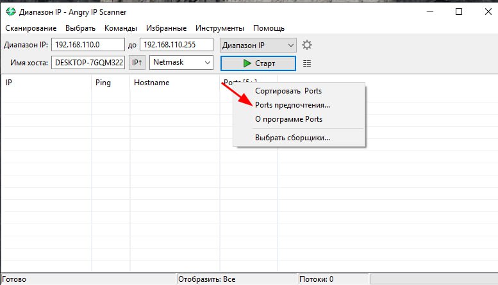
Task: Expand the Диапазон IP mode dropdown
Action: click(258, 45)
